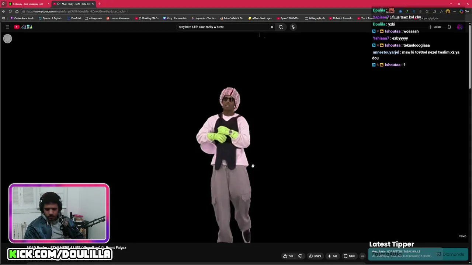Open the VirusTotal bookmark
Screen dimensions: 472x265
click(x=74, y=18)
